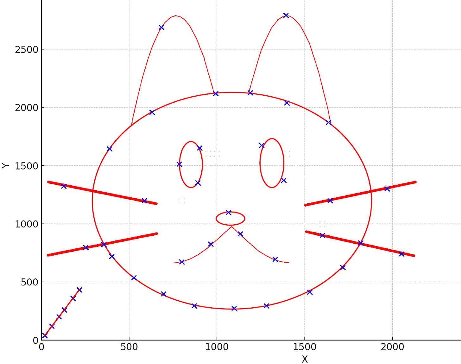Select the 2000 tick label on Y axis
Viewport: 461px width, 364px height.
coord(27,108)
